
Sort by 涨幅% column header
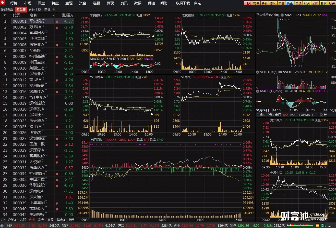pos(68,15)
